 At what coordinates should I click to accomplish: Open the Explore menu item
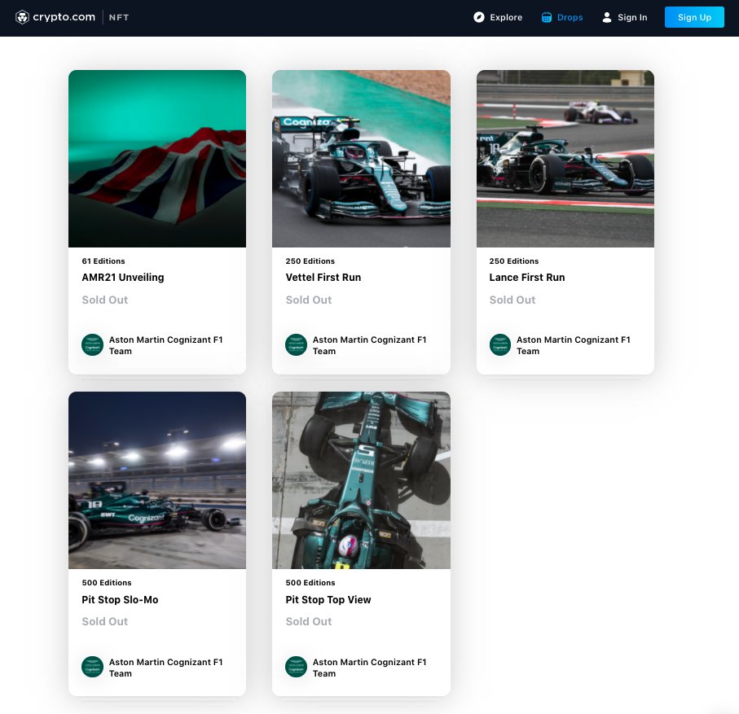point(505,16)
